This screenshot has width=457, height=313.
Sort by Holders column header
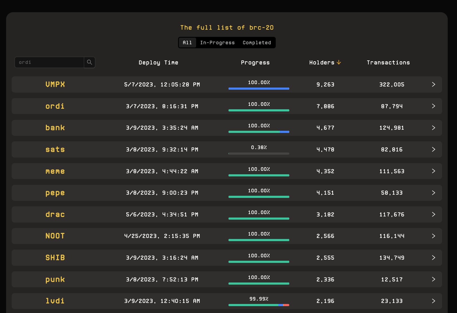[322, 63]
